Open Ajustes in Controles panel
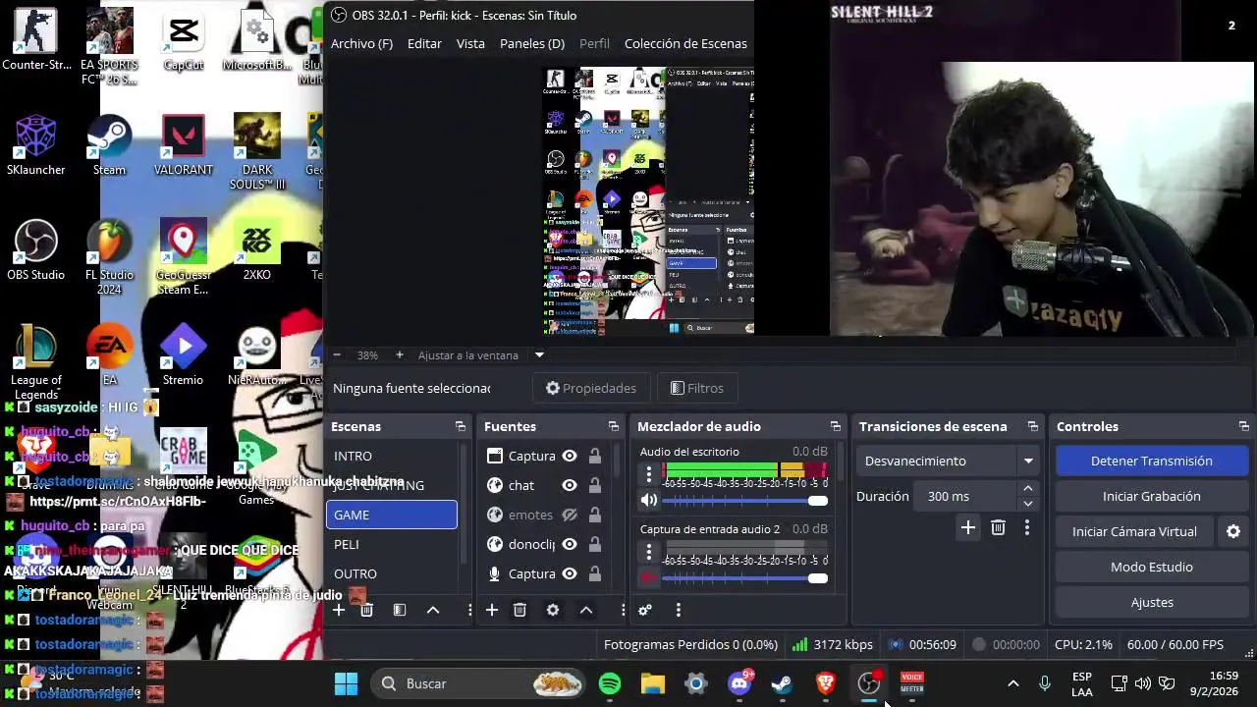 1151,602
